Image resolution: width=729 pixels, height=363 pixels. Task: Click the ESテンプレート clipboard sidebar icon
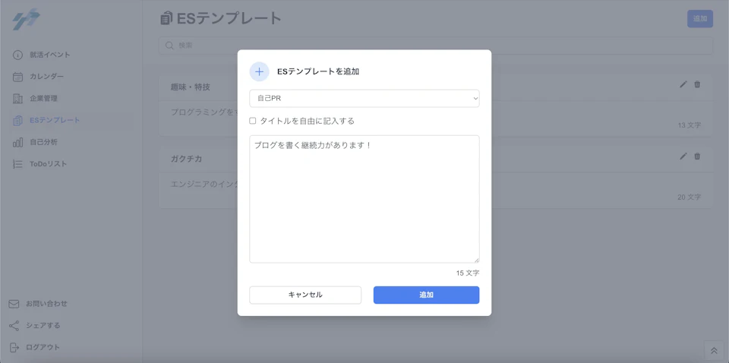click(x=17, y=121)
